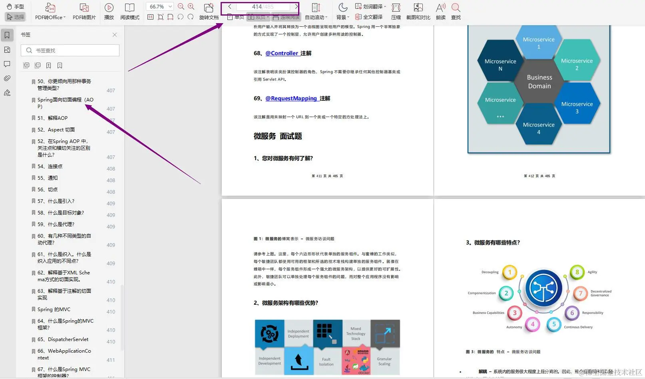Open PDF转Office conversion dropdown

point(50,11)
